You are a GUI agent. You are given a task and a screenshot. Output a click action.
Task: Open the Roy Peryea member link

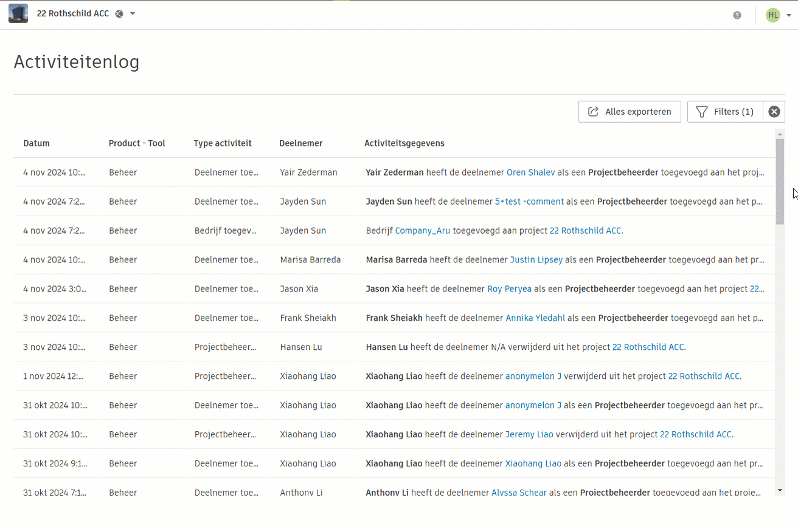(509, 289)
